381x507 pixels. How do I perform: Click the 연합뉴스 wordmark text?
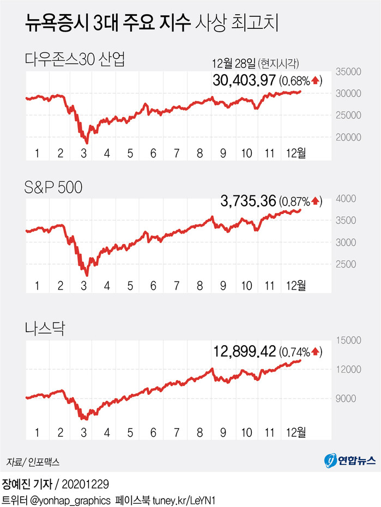pyautogui.click(x=356, y=461)
